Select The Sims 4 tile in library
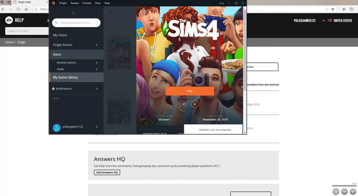Image resolution: width=358 pixels, height=196 pixels. [119, 52]
